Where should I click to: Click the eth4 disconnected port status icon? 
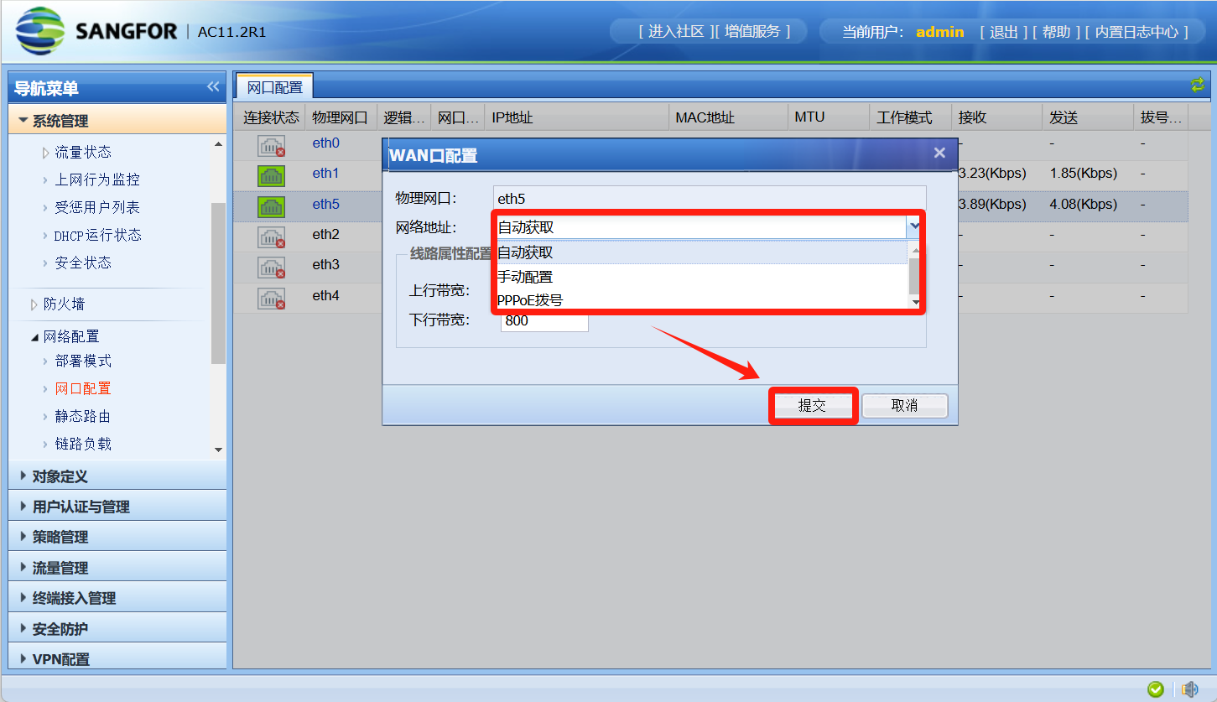[271, 298]
